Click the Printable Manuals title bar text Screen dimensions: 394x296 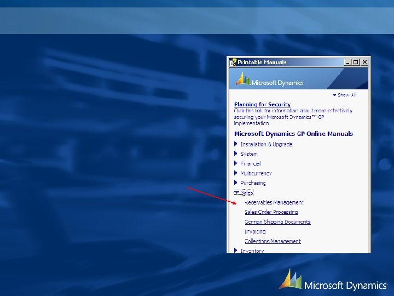pyautogui.click(x=262, y=62)
